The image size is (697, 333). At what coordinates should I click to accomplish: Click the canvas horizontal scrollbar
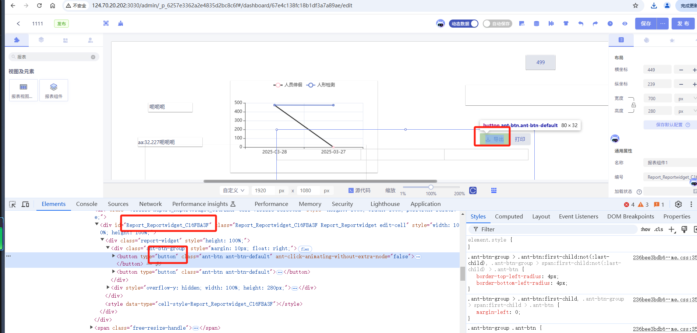320,181
